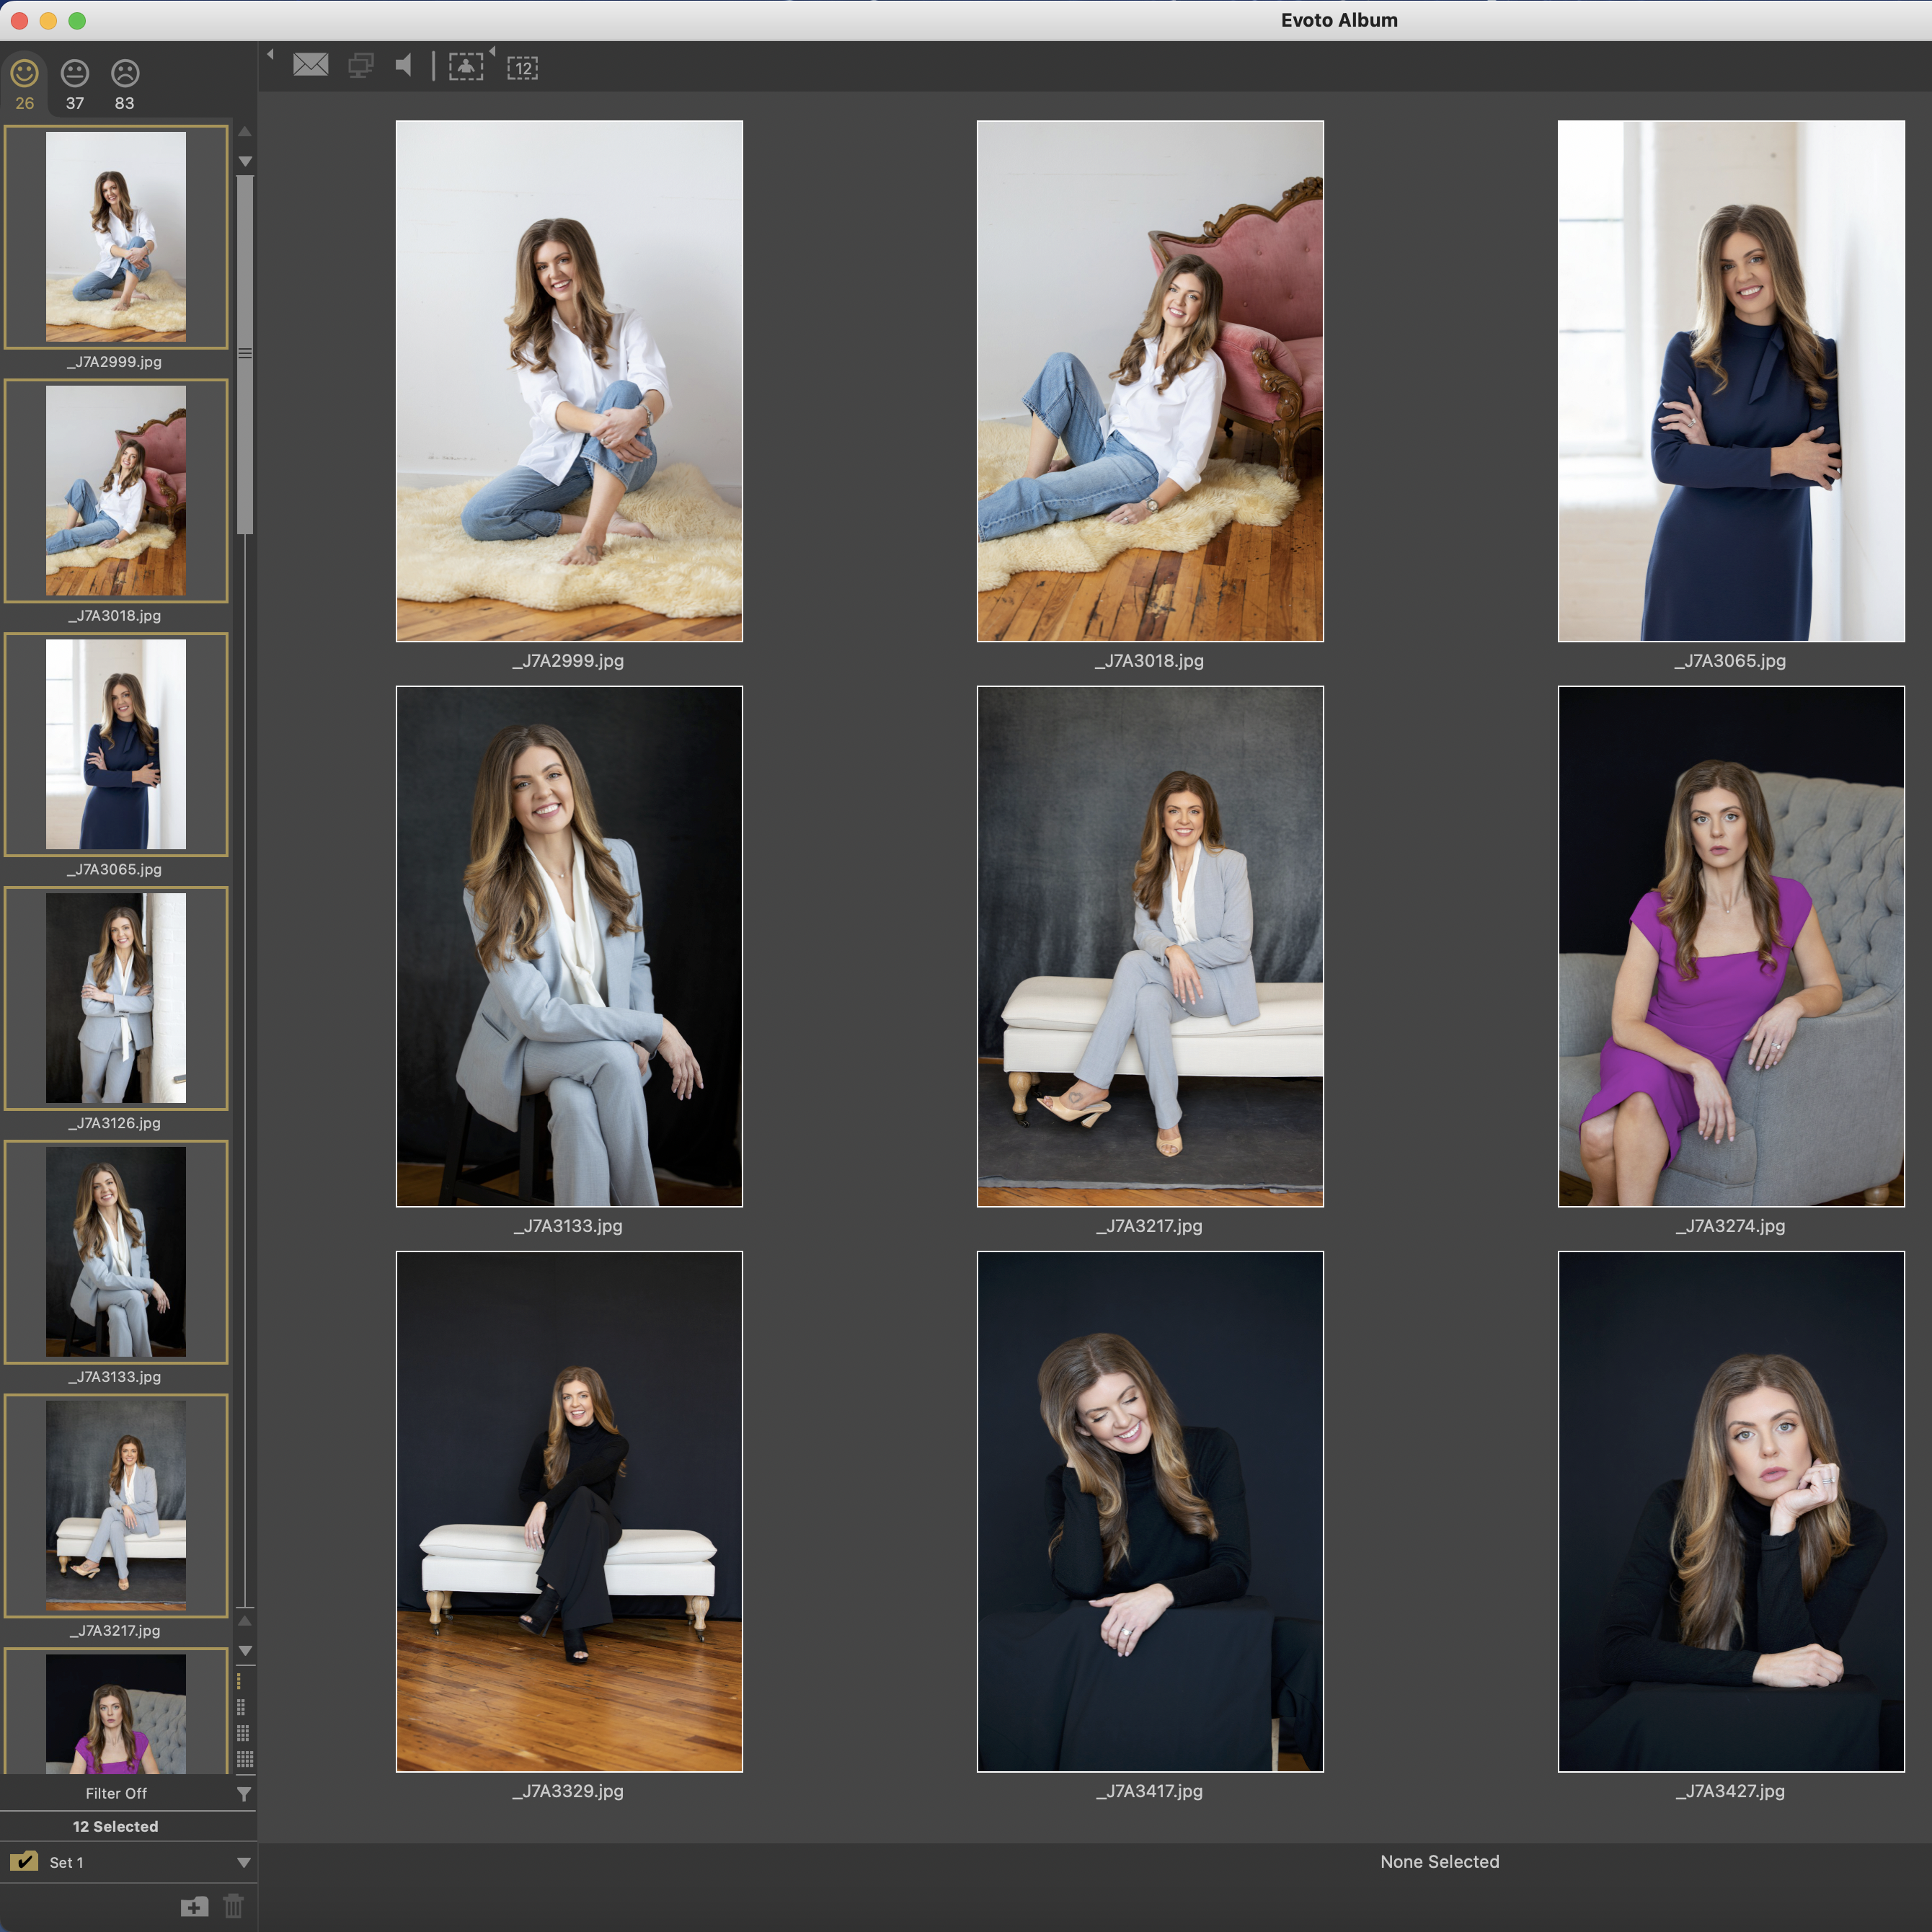The image size is (1932, 1932).
Task: Click the filter funnel icon
Action: pos(243,1794)
